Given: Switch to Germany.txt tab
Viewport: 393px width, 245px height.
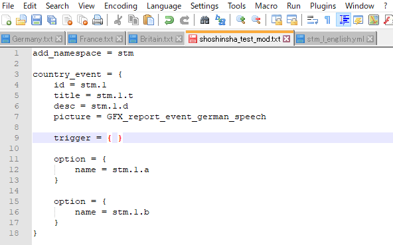Looking at the screenshot, I should 33,39.
